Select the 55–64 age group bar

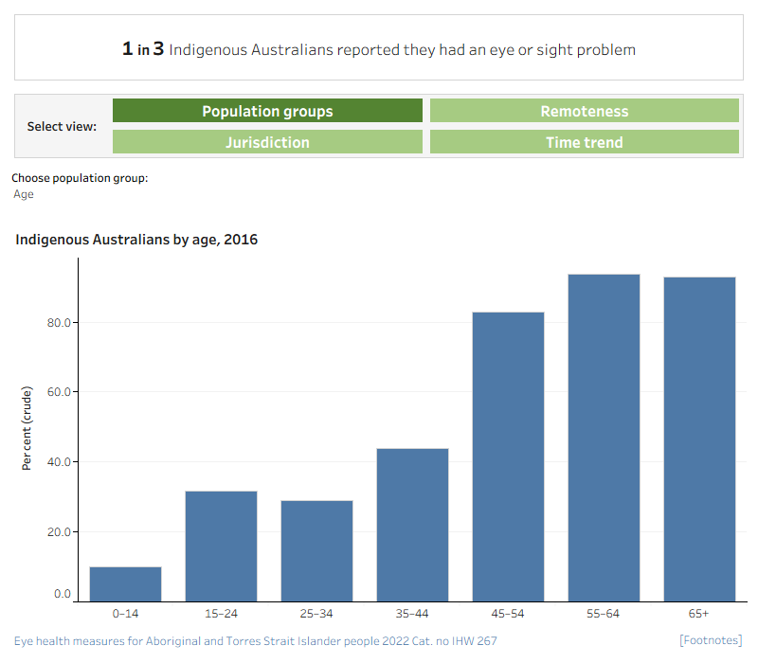(x=604, y=438)
